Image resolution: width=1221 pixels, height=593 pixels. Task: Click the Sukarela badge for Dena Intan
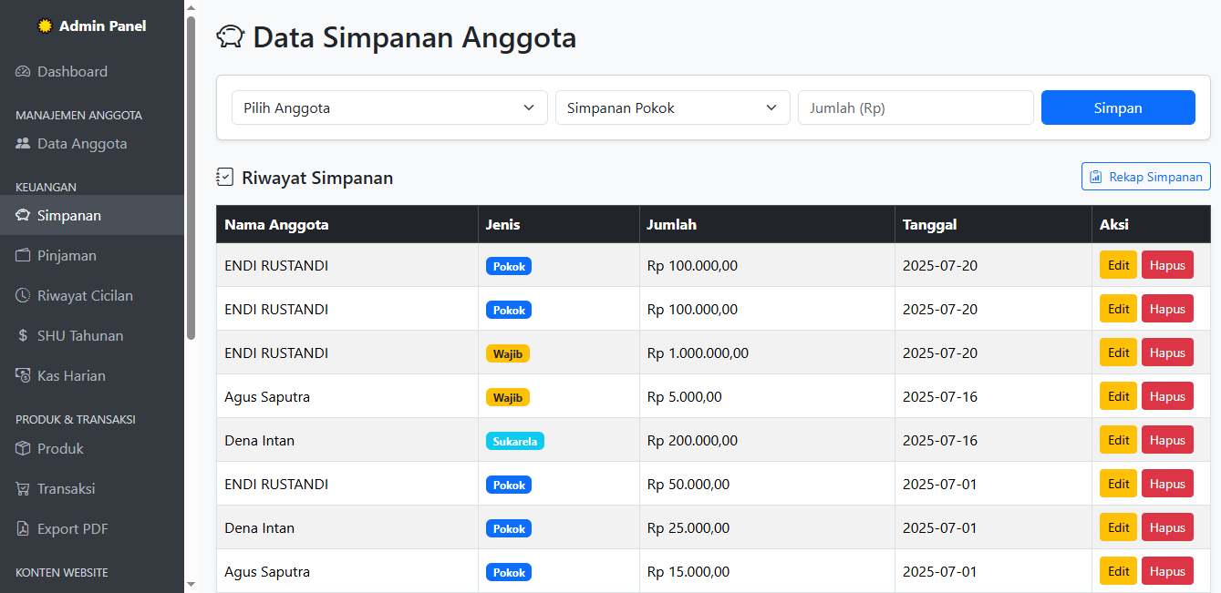pyautogui.click(x=514, y=441)
